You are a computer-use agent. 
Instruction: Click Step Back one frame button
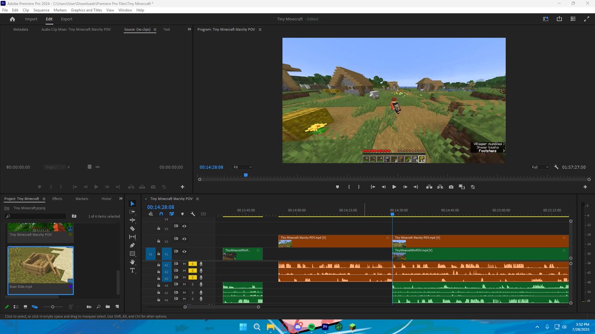(x=383, y=187)
